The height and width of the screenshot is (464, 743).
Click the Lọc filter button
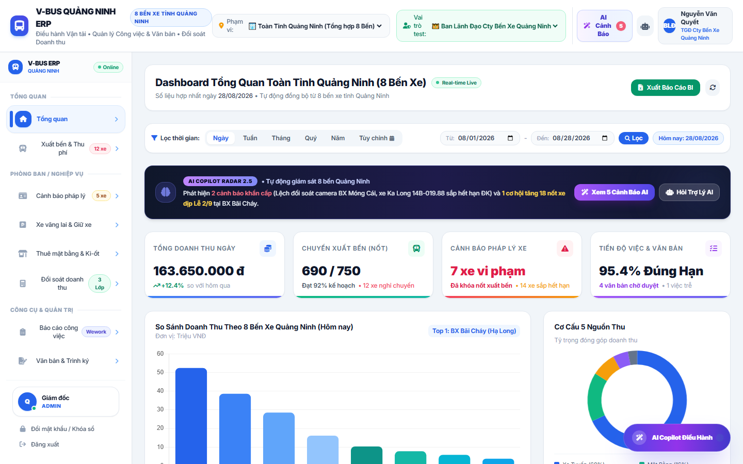pyautogui.click(x=634, y=138)
